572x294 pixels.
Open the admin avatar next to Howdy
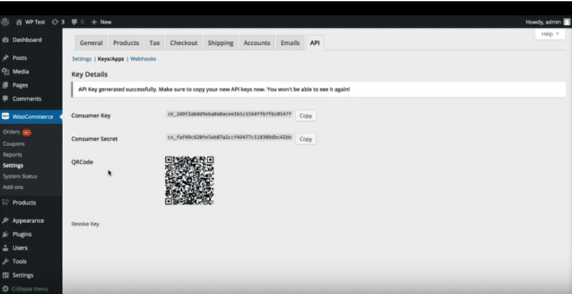(567, 22)
